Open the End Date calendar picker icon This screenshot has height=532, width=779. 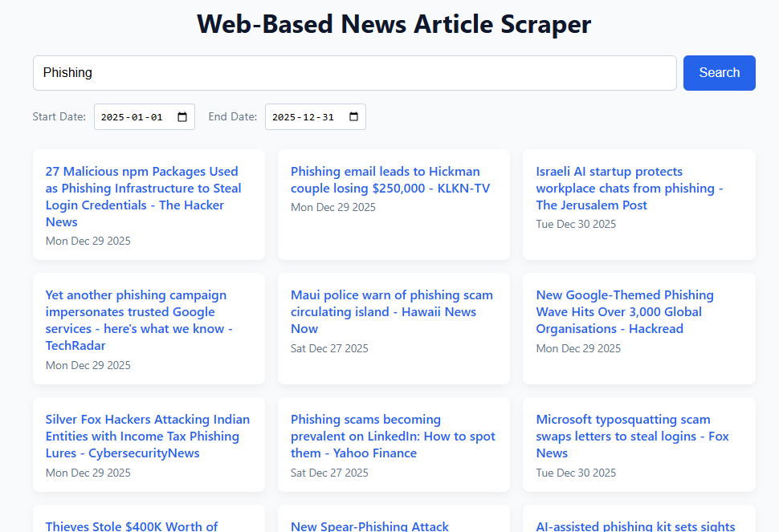(353, 117)
